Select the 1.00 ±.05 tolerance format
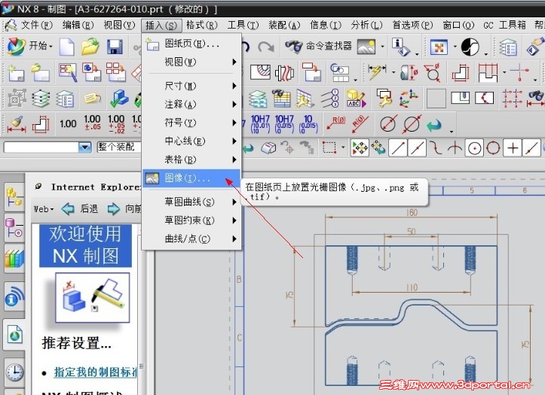545x395 pixels. pos(93,123)
